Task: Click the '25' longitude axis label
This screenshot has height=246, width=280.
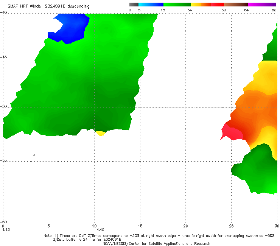Action: click(231, 226)
